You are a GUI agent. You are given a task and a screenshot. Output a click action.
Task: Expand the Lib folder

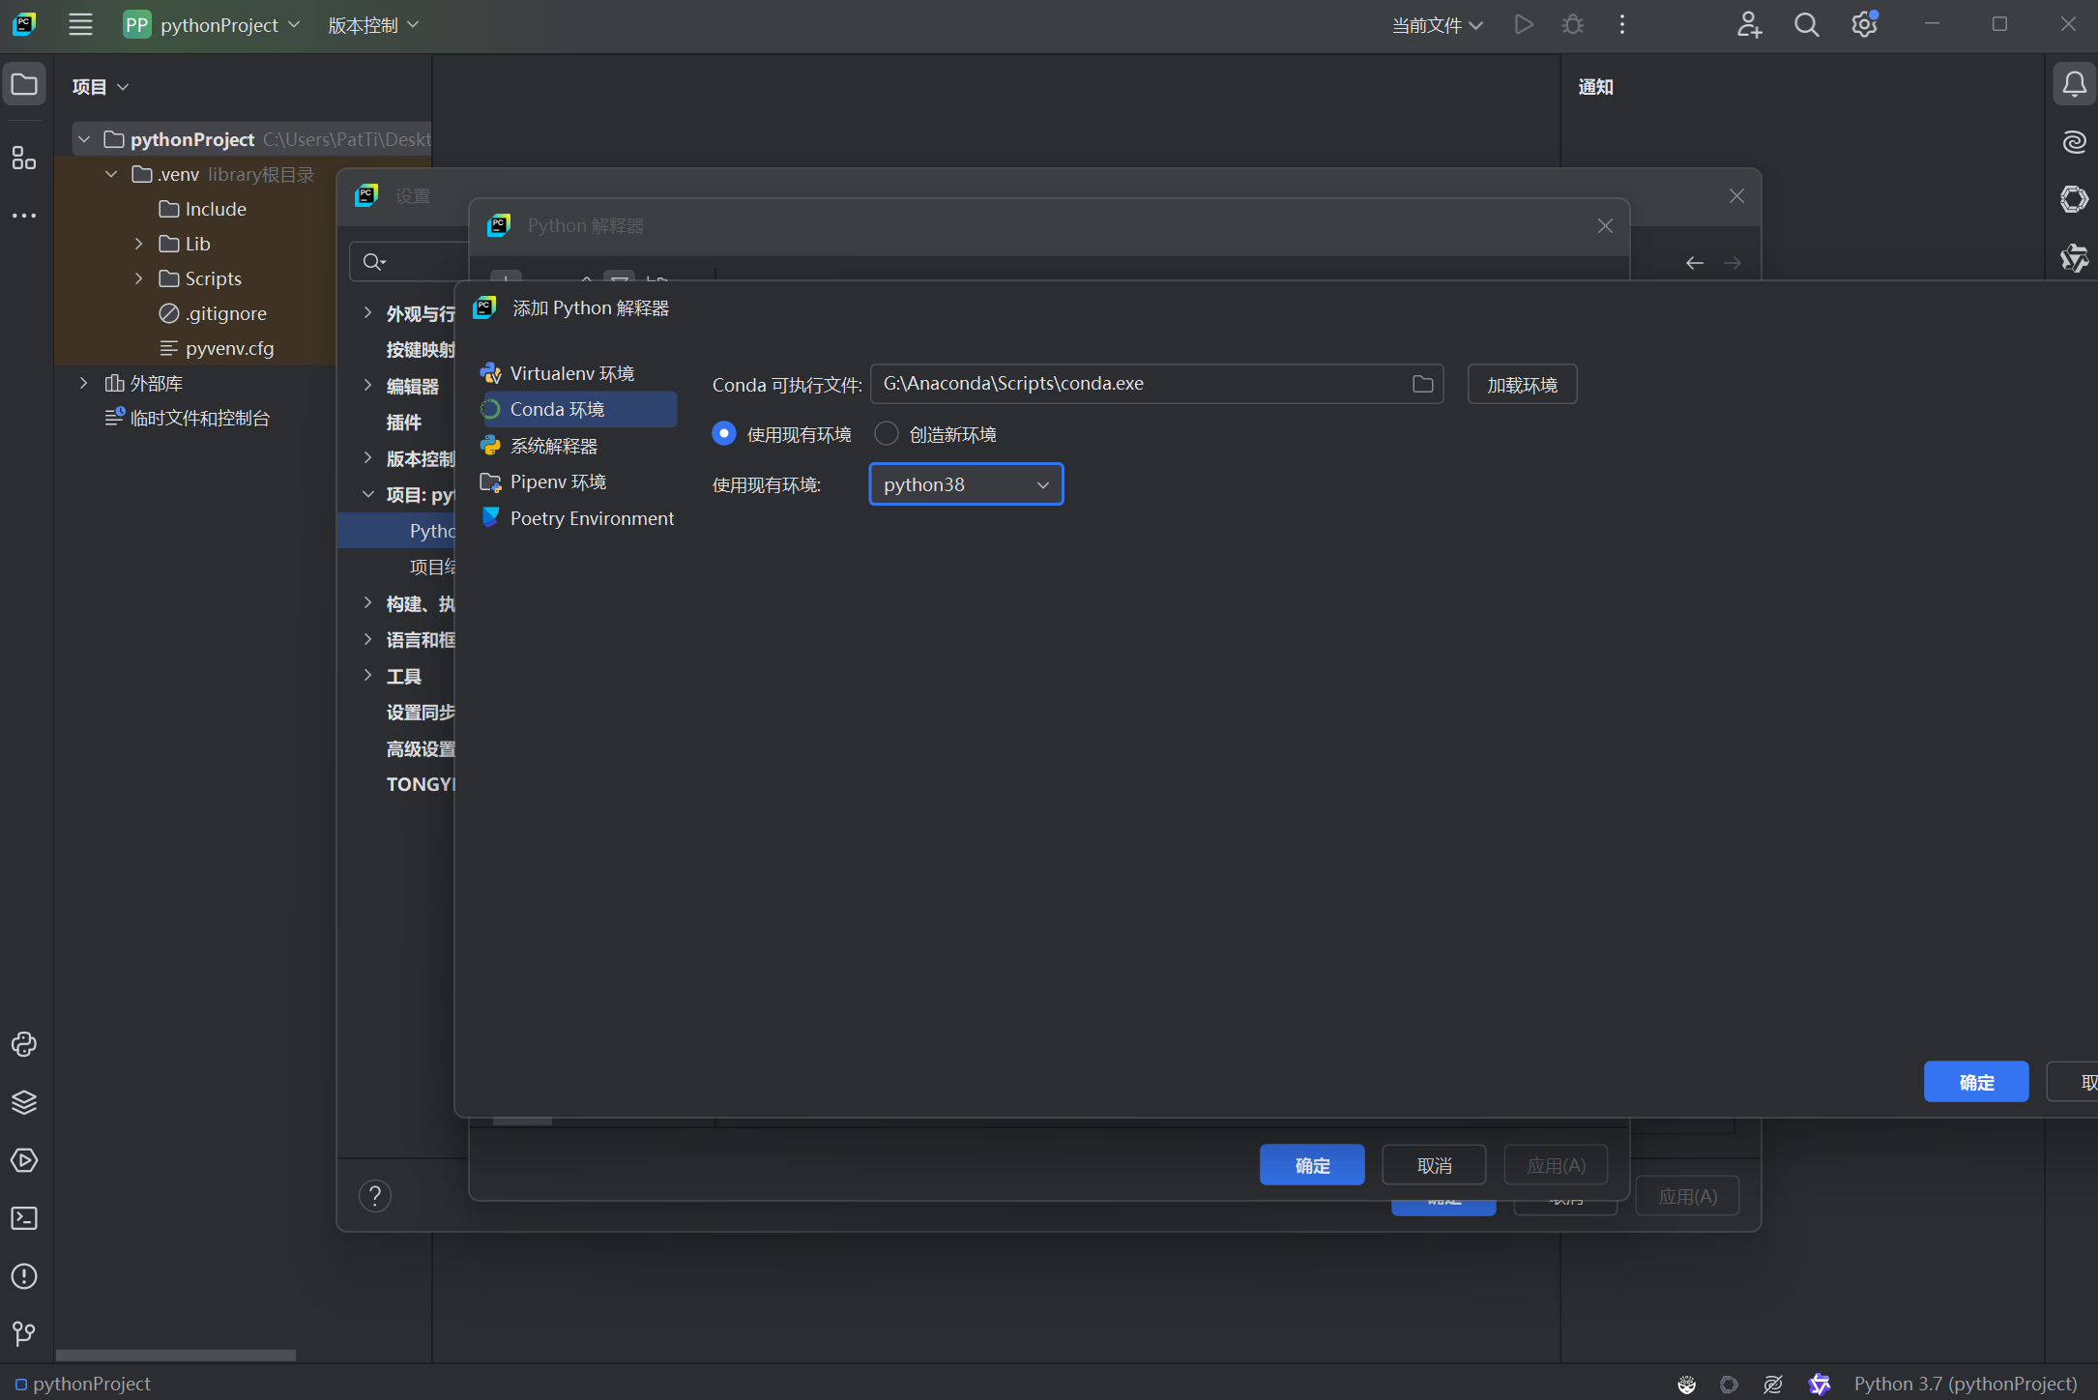(x=139, y=244)
